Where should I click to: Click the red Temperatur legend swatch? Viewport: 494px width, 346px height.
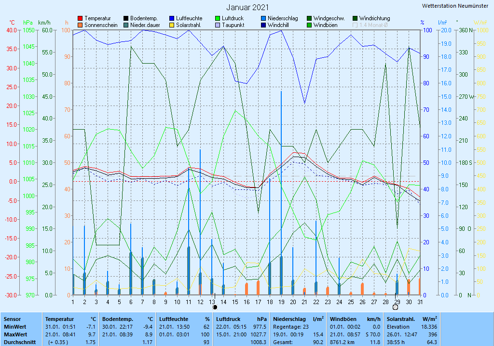click(80, 19)
